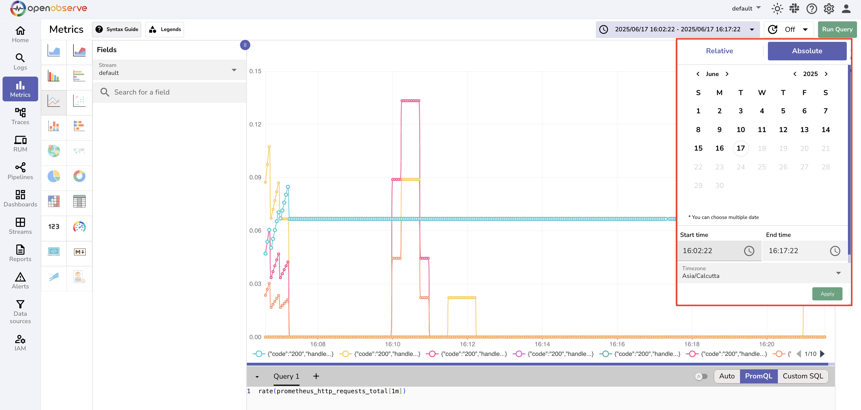Viewport: 861px width, 410px height.
Task: Toggle the function editor switch near Auto
Action: click(x=702, y=376)
